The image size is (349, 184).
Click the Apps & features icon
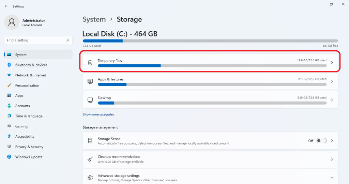(90, 81)
